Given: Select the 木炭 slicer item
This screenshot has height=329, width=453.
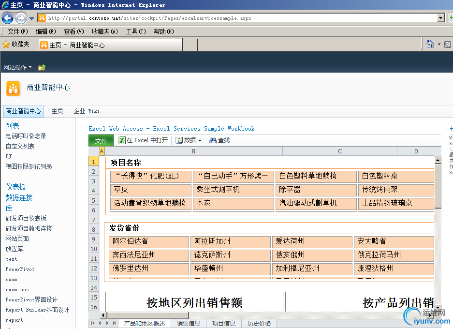Looking at the screenshot, I should (234, 203).
